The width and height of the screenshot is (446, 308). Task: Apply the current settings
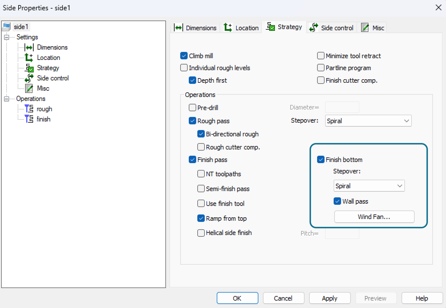coord(330,298)
